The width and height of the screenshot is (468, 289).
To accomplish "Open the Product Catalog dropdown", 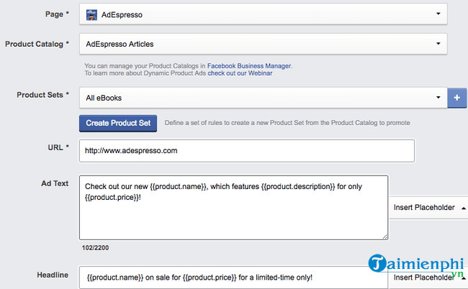I will [x=263, y=44].
